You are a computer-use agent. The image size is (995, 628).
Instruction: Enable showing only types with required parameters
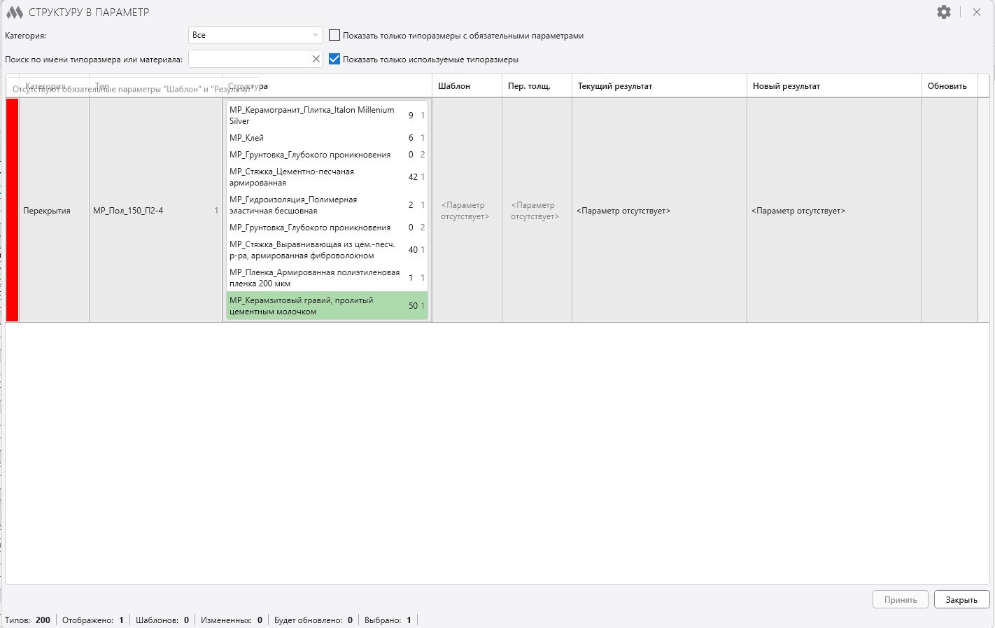click(x=334, y=36)
